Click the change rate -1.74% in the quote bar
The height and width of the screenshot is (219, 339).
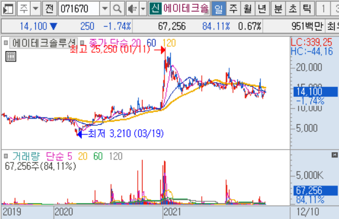click(x=117, y=26)
